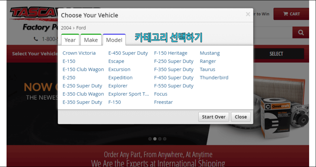Choose F-550 Super Duty

coord(174,86)
